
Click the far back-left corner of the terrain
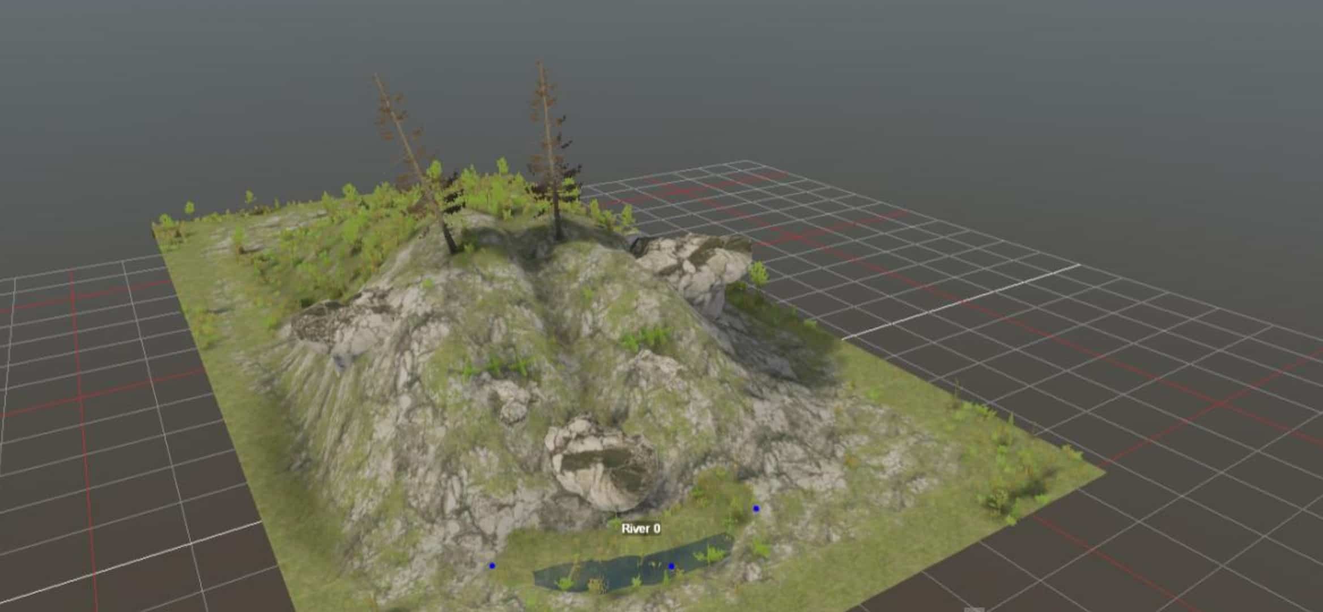click(158, 227)
